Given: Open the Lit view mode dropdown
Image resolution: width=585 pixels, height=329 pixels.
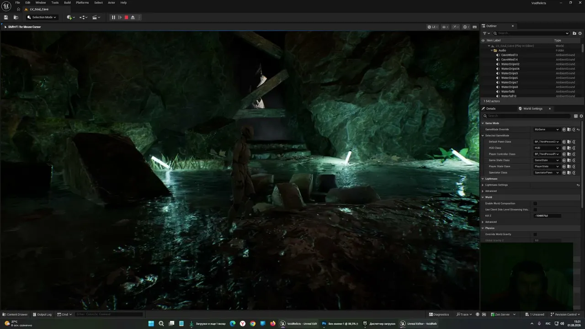Looking at the screenshot, I should click(432, 27).
